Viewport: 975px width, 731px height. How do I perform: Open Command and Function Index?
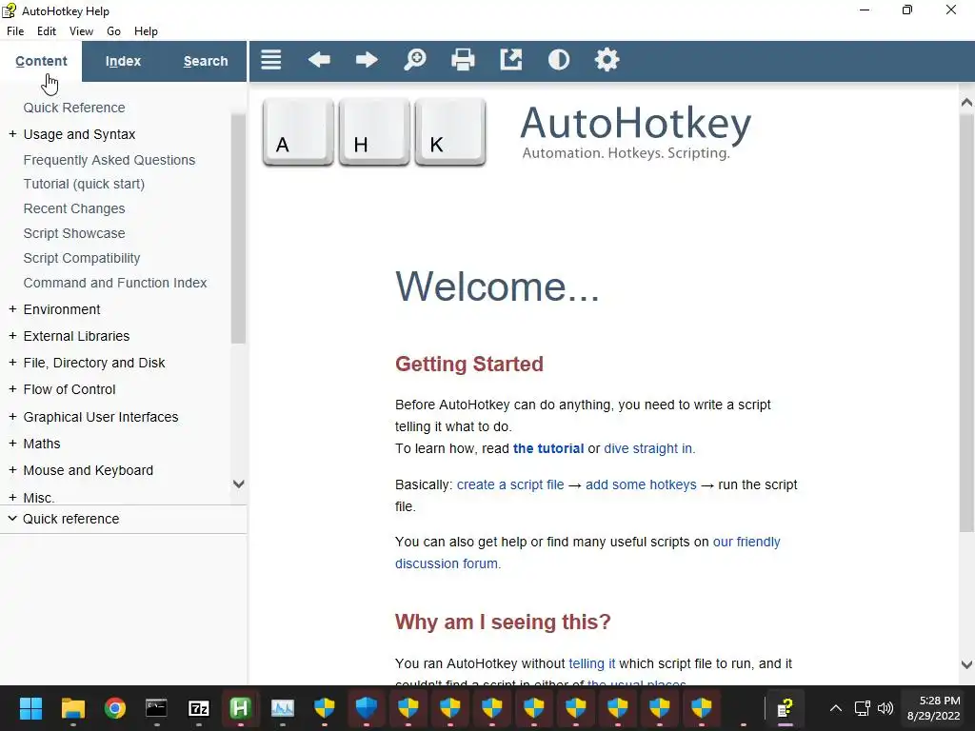click(x=115, y=283)
